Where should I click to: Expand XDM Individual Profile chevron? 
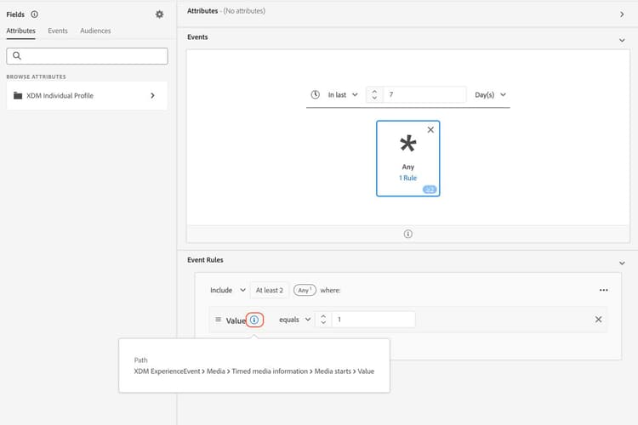152,95
